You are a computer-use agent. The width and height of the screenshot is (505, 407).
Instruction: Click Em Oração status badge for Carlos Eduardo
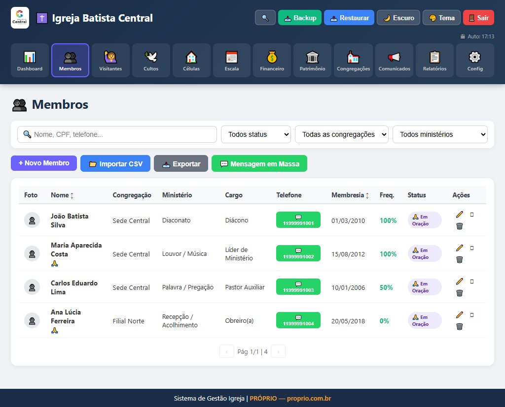tap(425, 287)
